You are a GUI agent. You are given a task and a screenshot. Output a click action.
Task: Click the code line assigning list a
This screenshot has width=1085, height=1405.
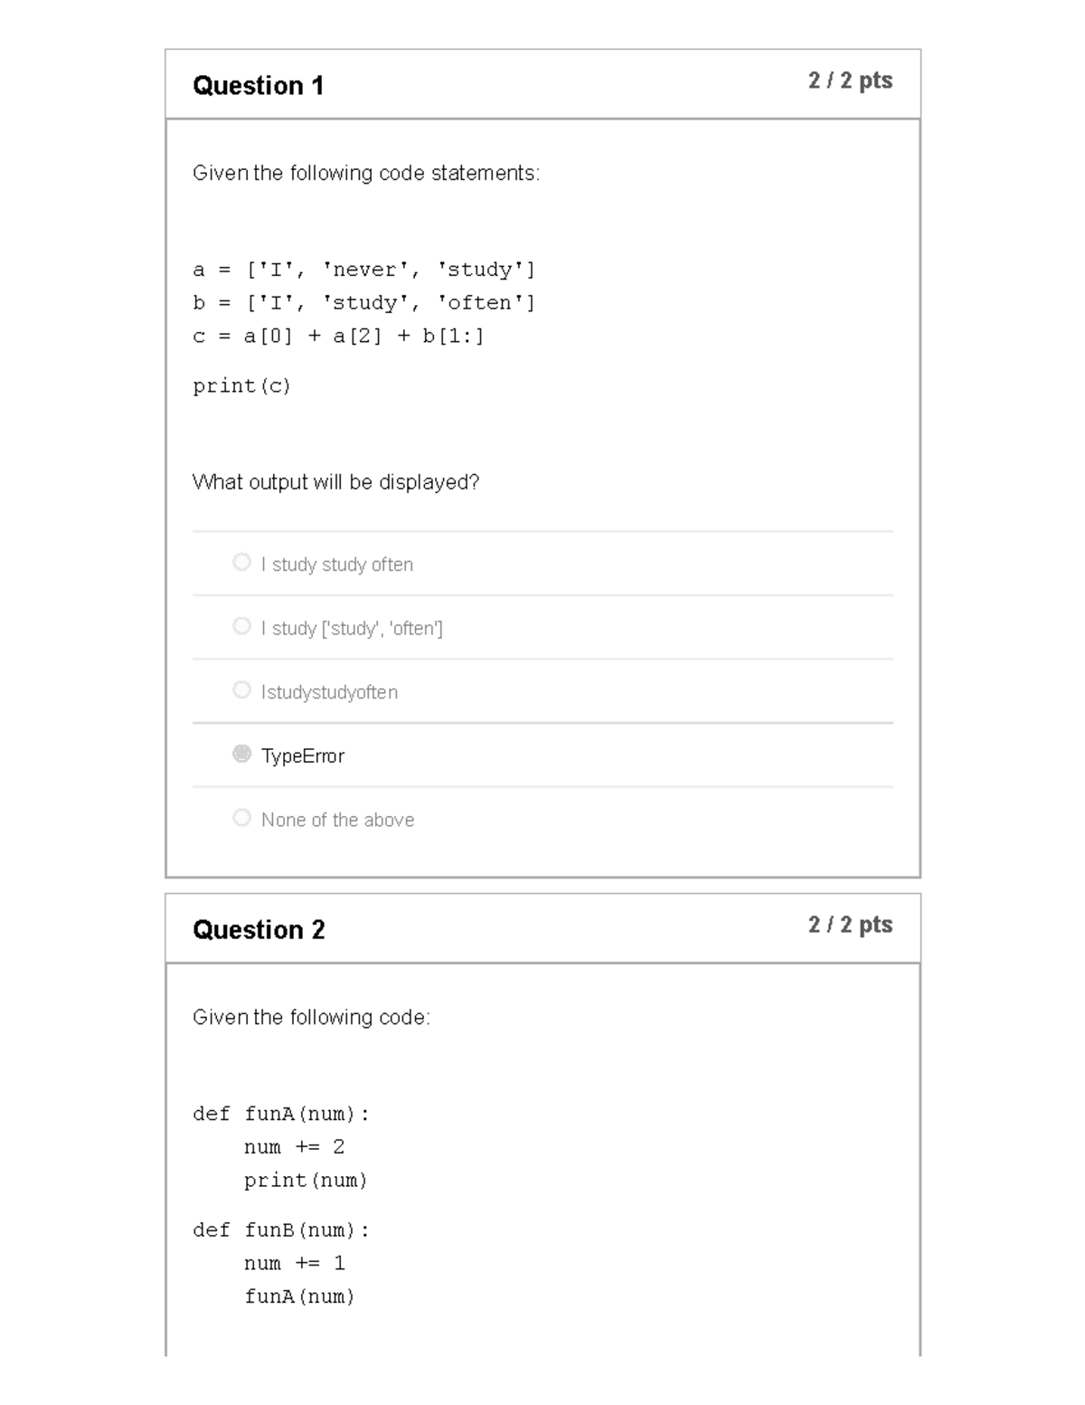click(x=363, y=270)
